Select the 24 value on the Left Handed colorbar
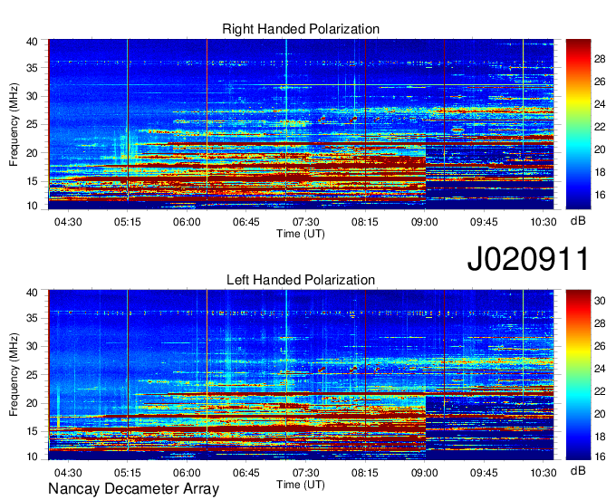This screenshot has height=500, width=616. 600,369
